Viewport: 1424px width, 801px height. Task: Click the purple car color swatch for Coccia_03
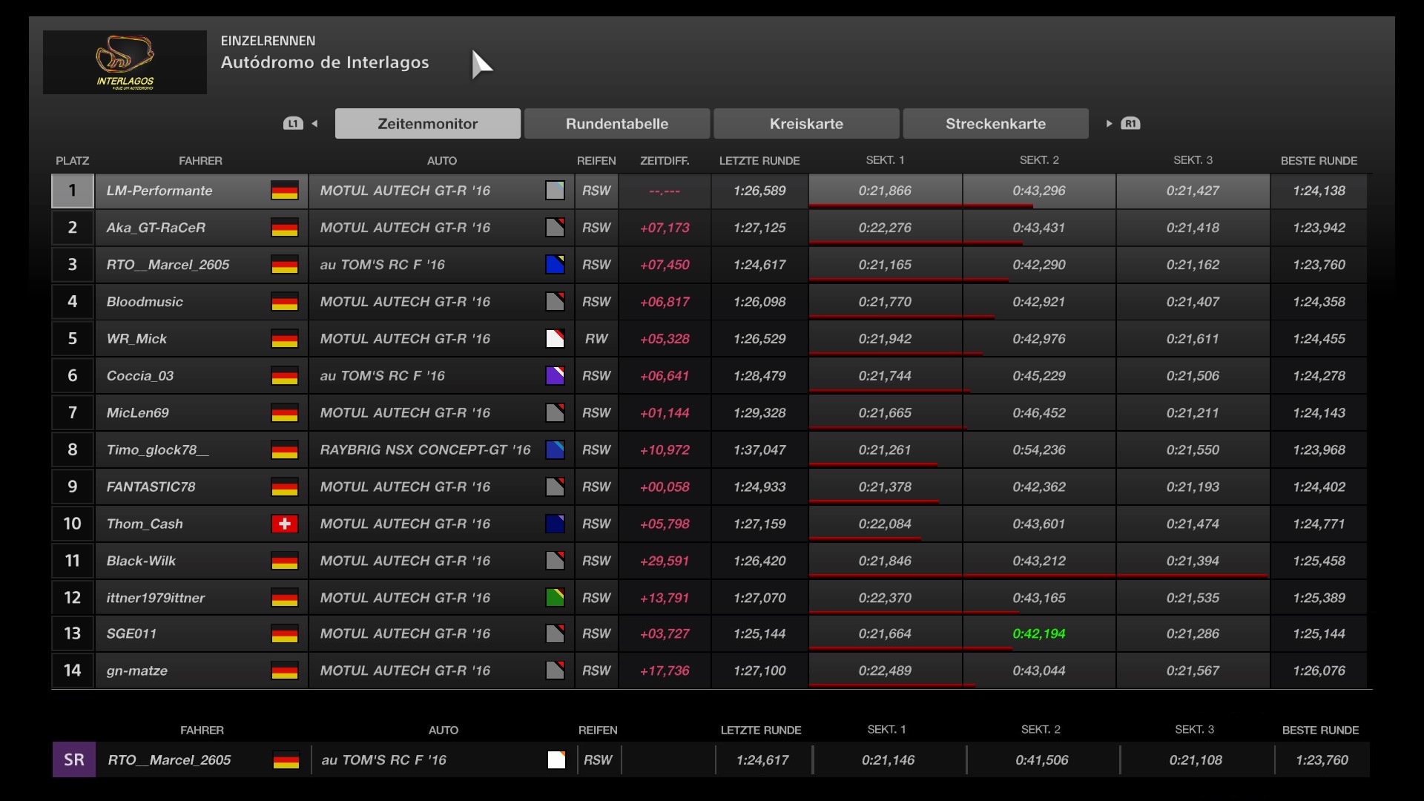(x=555, y=376)
